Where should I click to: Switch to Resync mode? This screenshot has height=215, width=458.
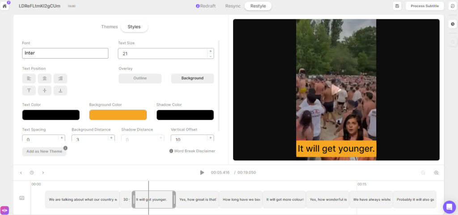pyautogui.click(x=233, y=6)
